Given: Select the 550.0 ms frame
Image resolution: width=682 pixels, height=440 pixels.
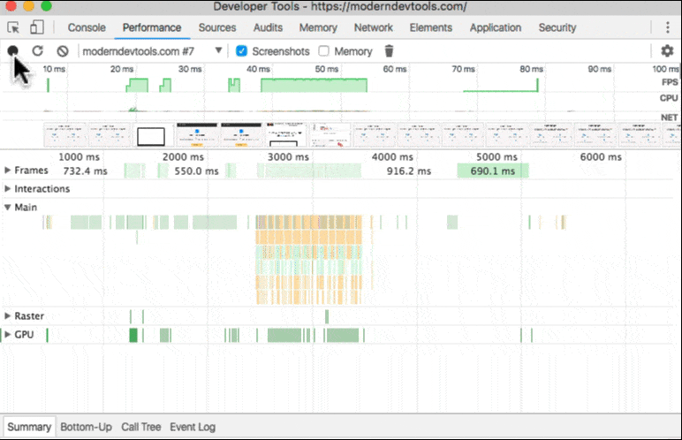Looking at the screenshot, I should (197, 171).
